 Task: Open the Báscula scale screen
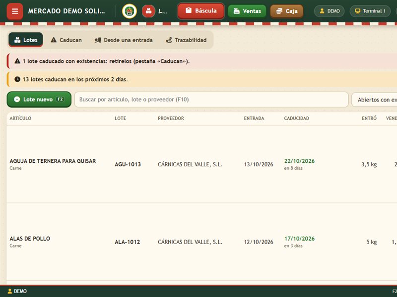tap(201, 11)
